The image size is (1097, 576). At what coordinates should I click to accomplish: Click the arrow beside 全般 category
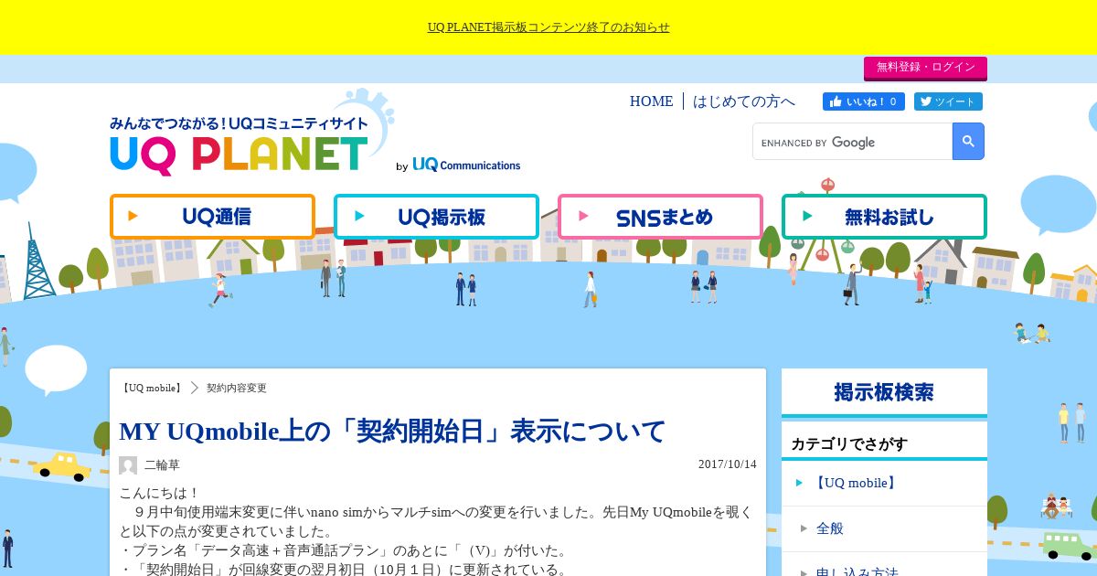click(804, 528)
